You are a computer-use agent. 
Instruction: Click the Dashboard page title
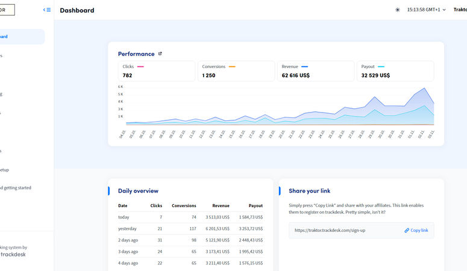click(77, 10)
